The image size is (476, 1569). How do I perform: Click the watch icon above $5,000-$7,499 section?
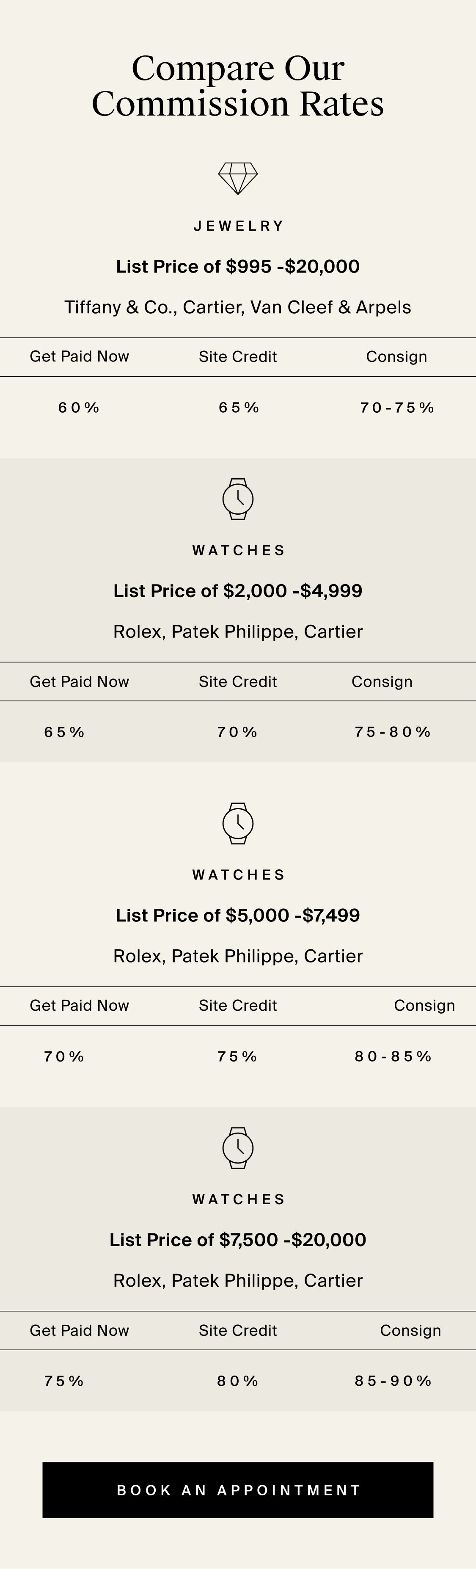coord(238,824)
